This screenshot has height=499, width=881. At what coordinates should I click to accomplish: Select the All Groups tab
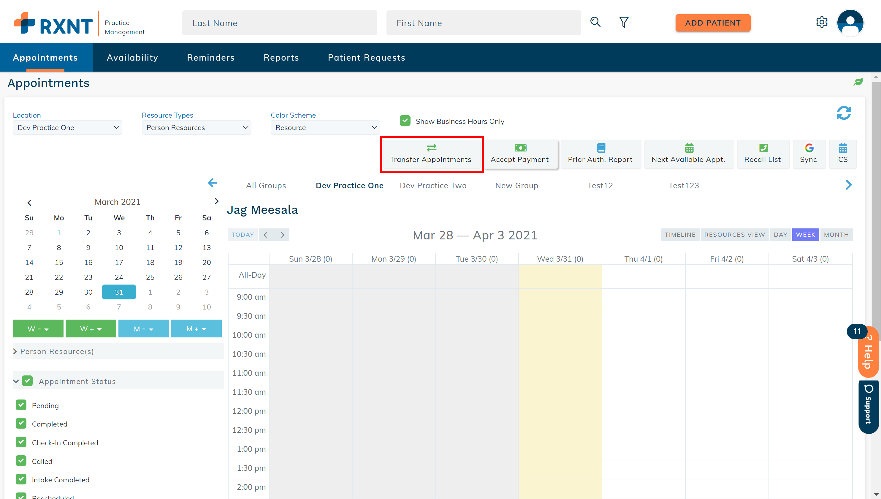click(x=266, y=185)
